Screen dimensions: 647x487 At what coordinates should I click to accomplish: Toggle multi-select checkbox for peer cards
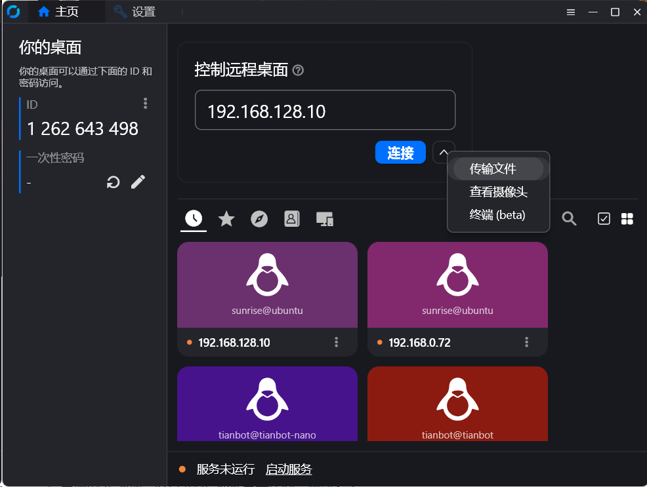point(604,219)
